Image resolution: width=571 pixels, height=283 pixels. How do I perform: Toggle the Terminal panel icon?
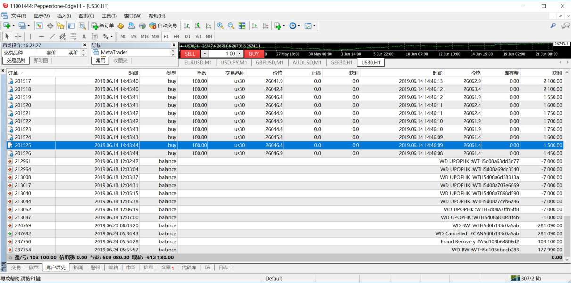click(x=72, y=25)
